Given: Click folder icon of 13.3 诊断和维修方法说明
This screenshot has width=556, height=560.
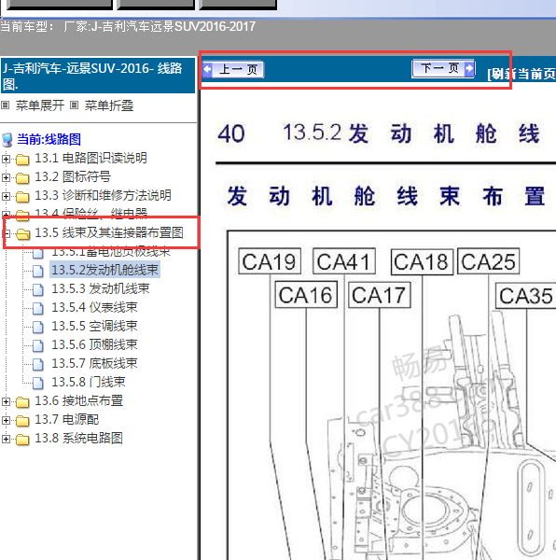Looking at the screenshot, I should [22, 196].
